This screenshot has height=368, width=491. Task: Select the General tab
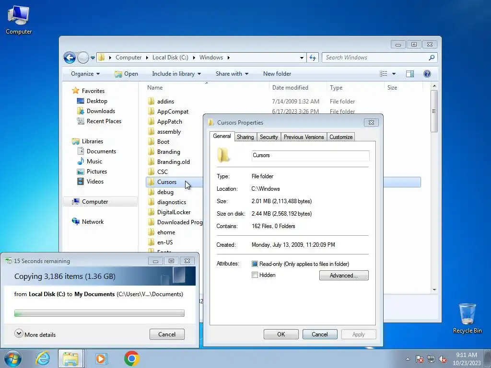[222, 136]
